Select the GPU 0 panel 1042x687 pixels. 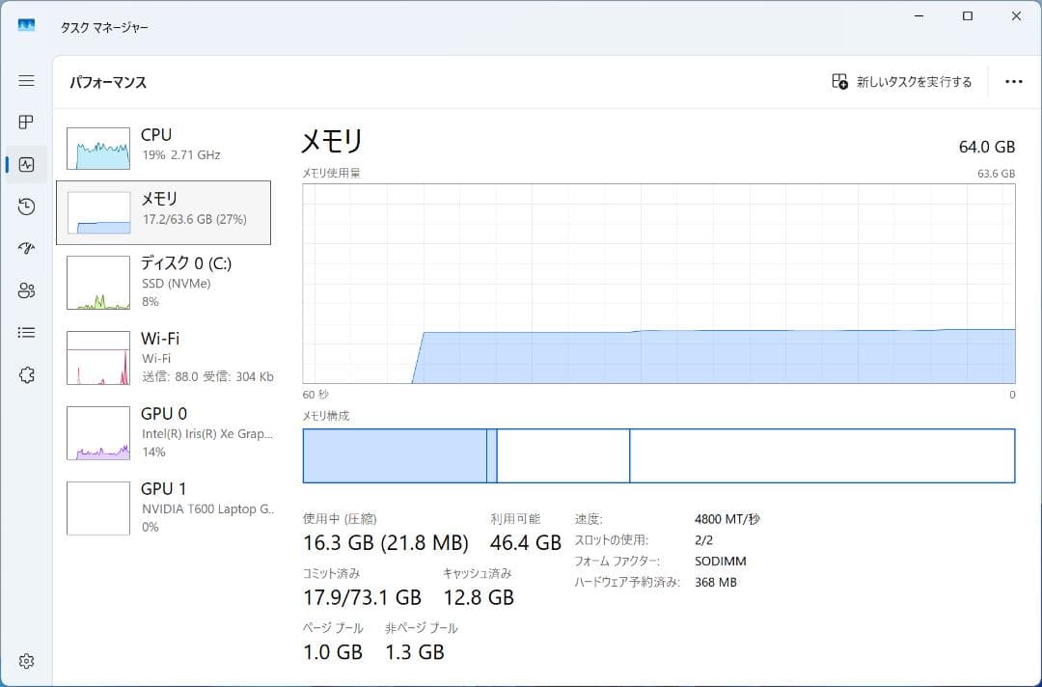coord(169,432)
